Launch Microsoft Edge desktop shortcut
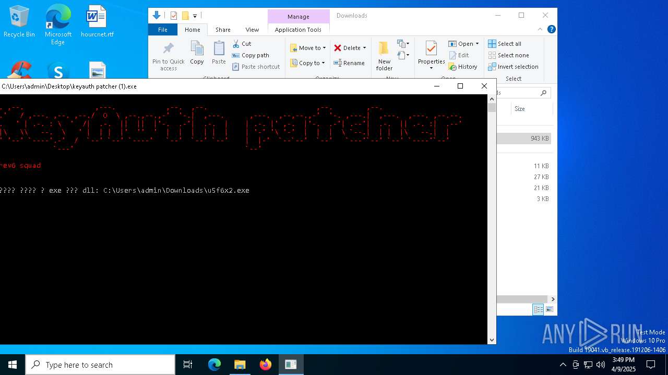 [x=58, y=24]
